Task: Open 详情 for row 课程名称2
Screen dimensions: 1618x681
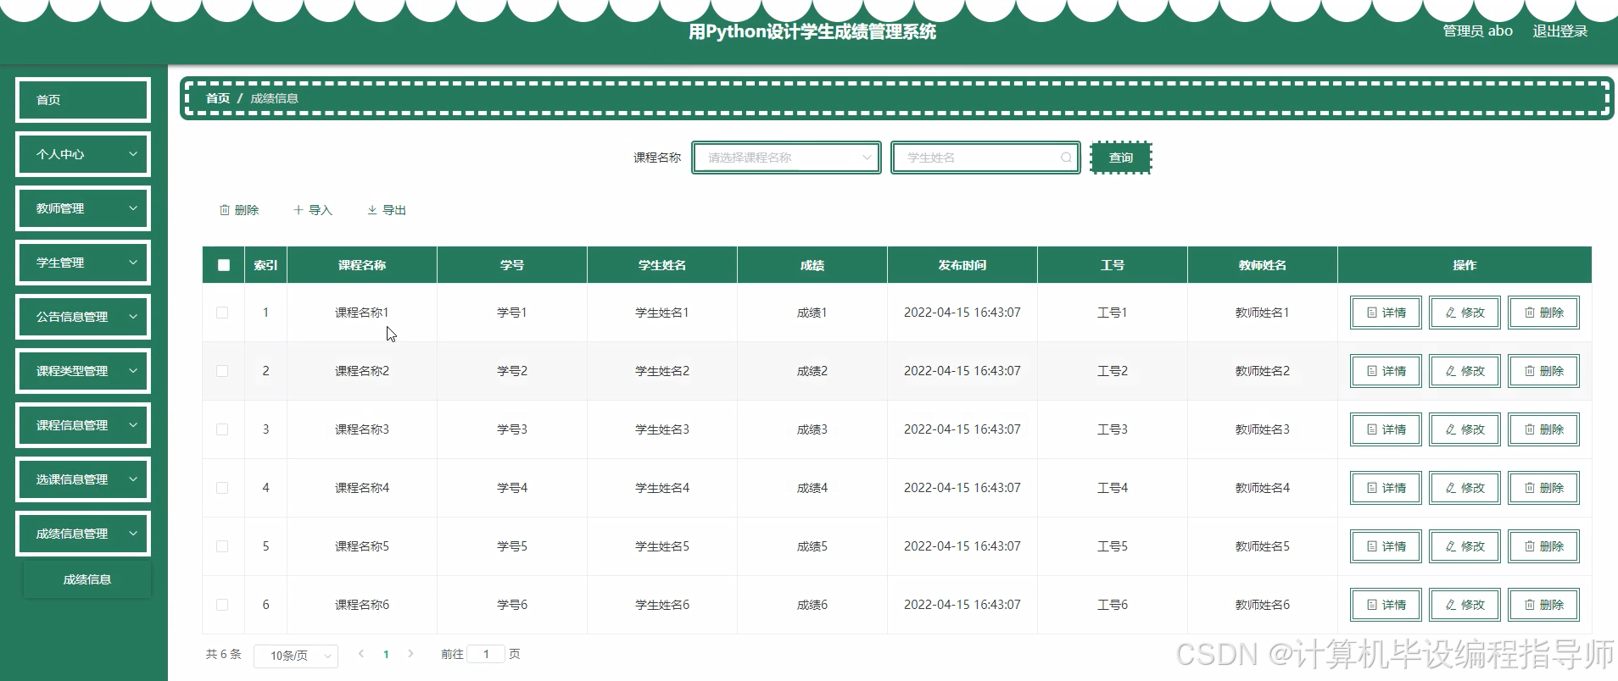Action: pos(1386,371)
